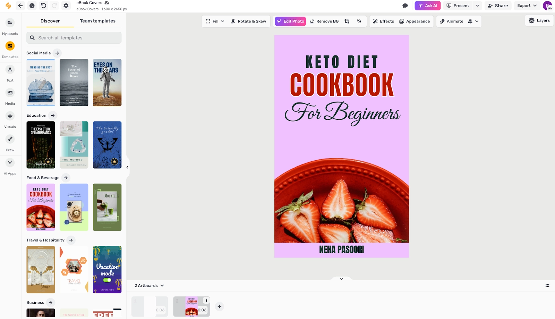Click the crop icon in toolbar
The width and height of the screenshot is (555, 319).
(347, 21)
